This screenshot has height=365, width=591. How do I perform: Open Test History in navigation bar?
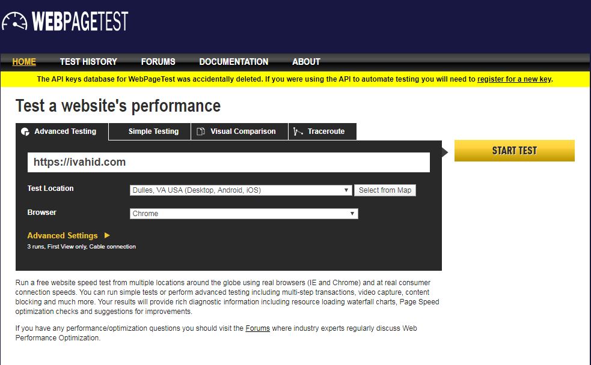(88, 62)
